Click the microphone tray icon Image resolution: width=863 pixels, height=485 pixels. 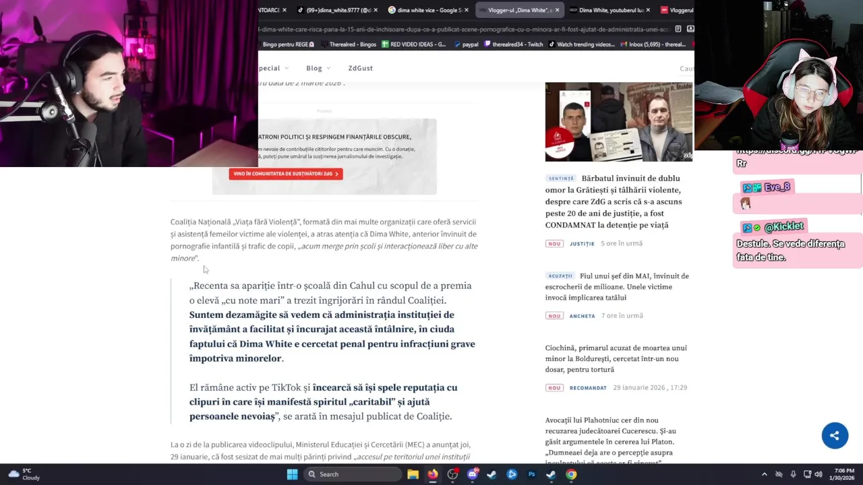793,474
